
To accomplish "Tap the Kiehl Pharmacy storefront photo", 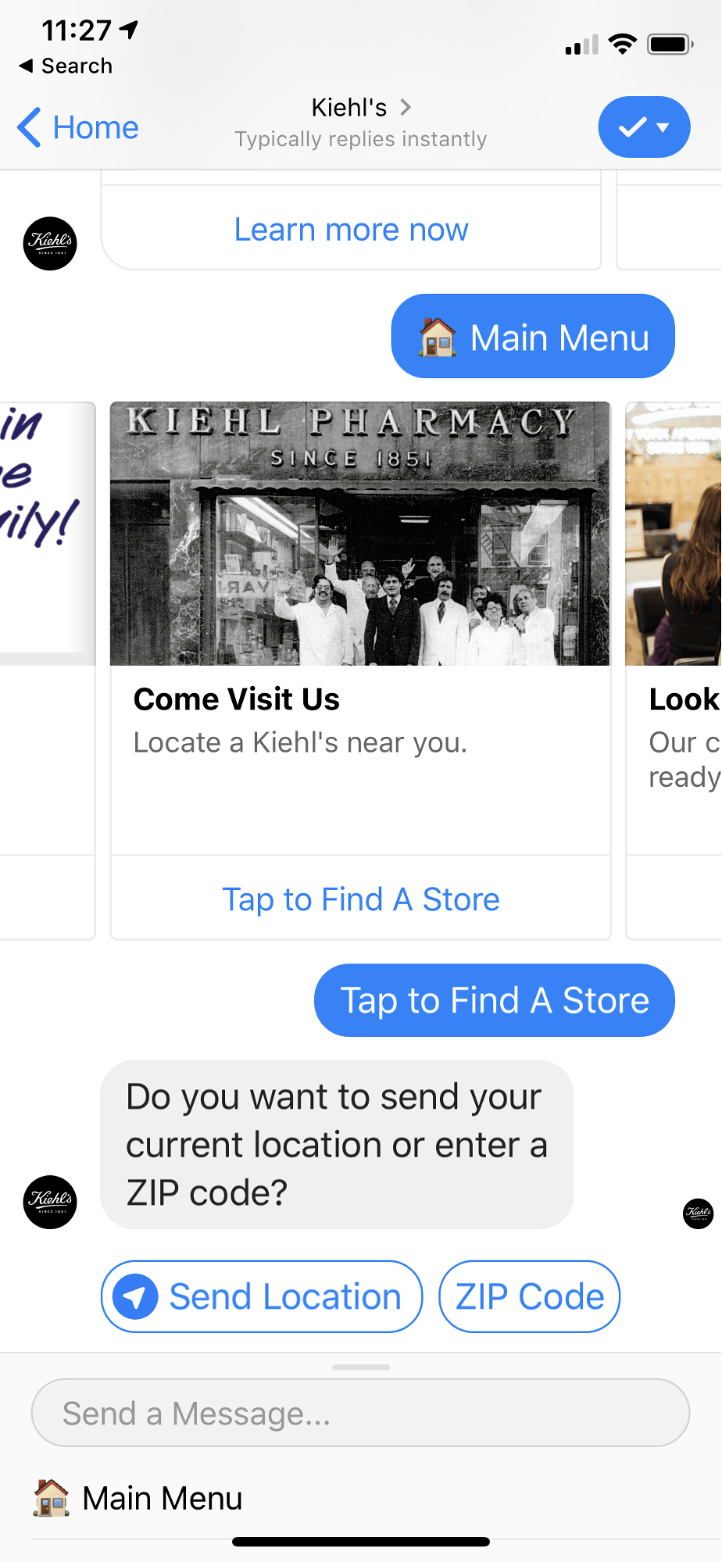I will 359,534.
